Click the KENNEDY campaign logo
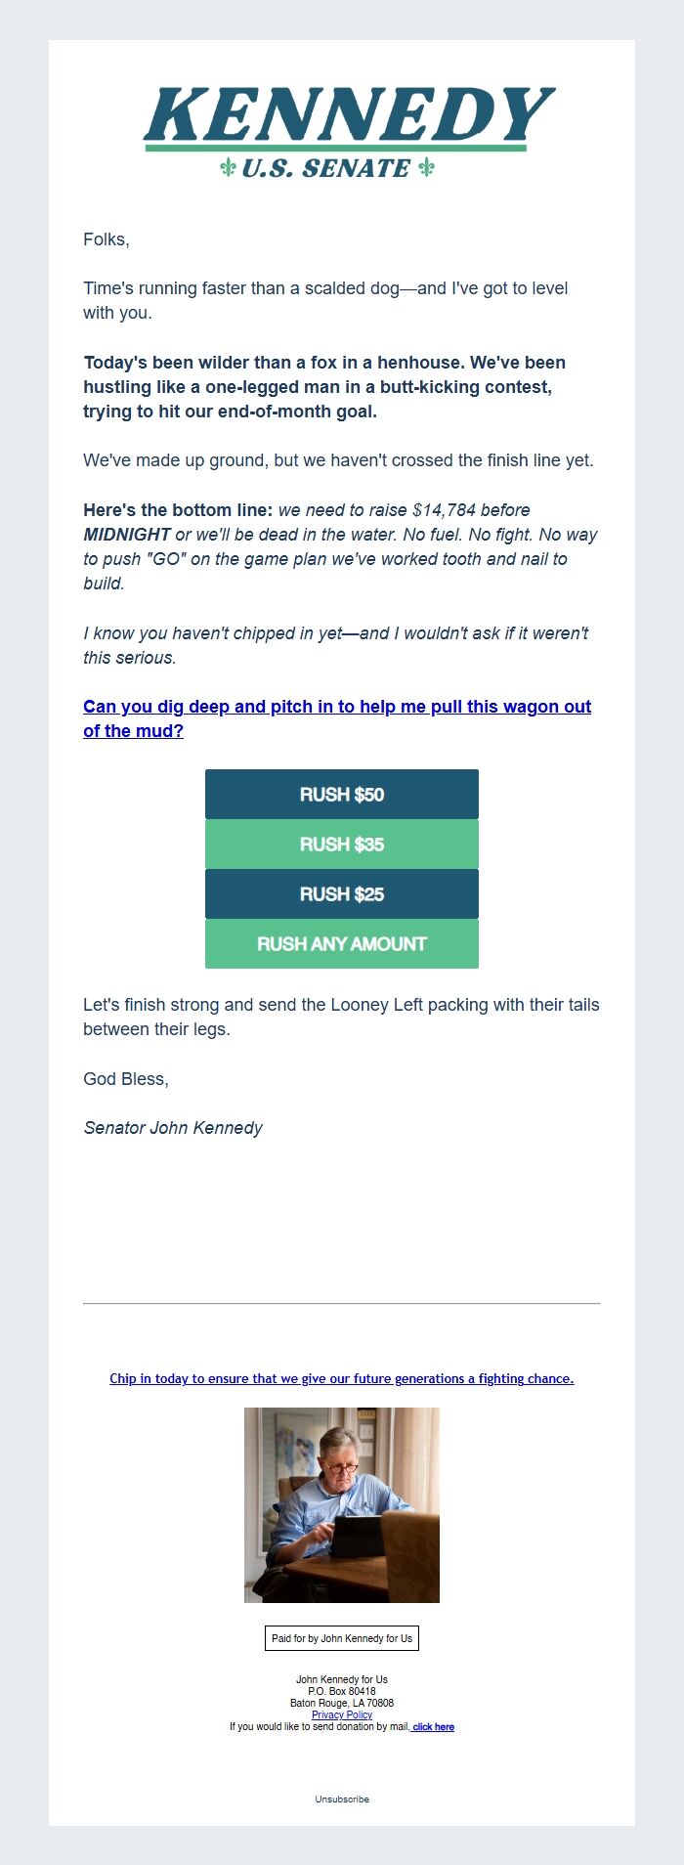 pos(349,115)
